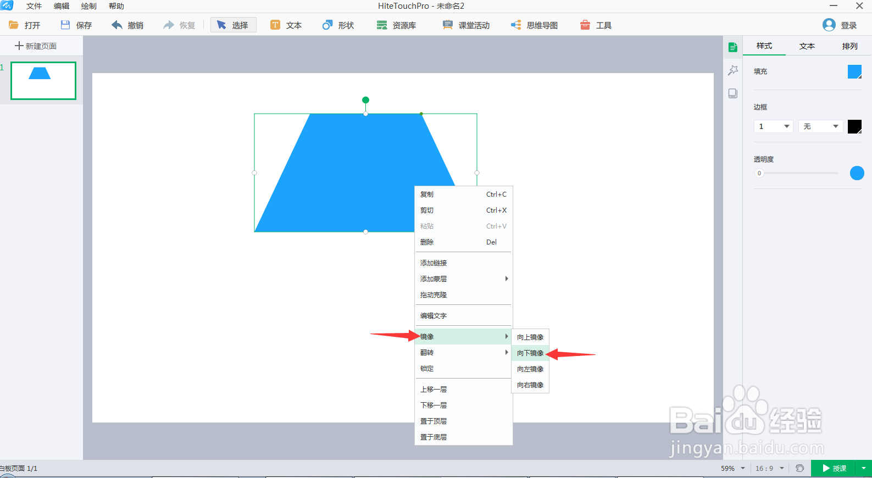Open the blue 填充 fill color swatch
The height and width of the screenshot is (478, 872).
point(854,71)
